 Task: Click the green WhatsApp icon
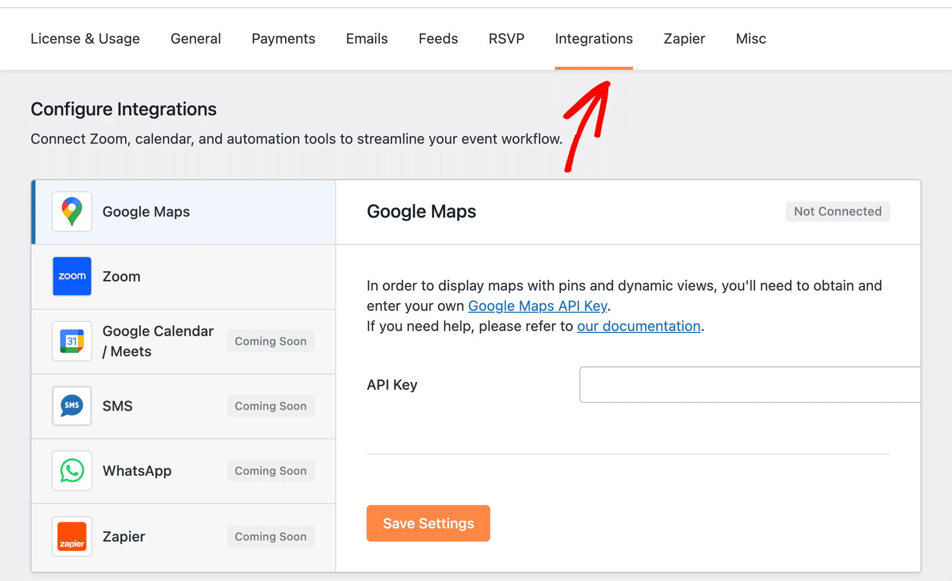click(x=72, y=470)
